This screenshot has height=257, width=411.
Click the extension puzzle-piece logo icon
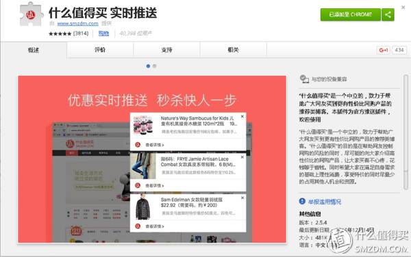tap(32, 15)
